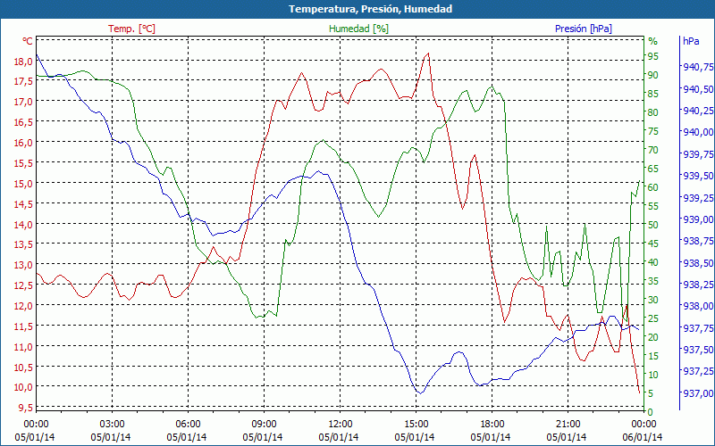Screen dimensions: 715x446
Task: Click the humidity axis value '55'
Action: [x=653, y=206]
